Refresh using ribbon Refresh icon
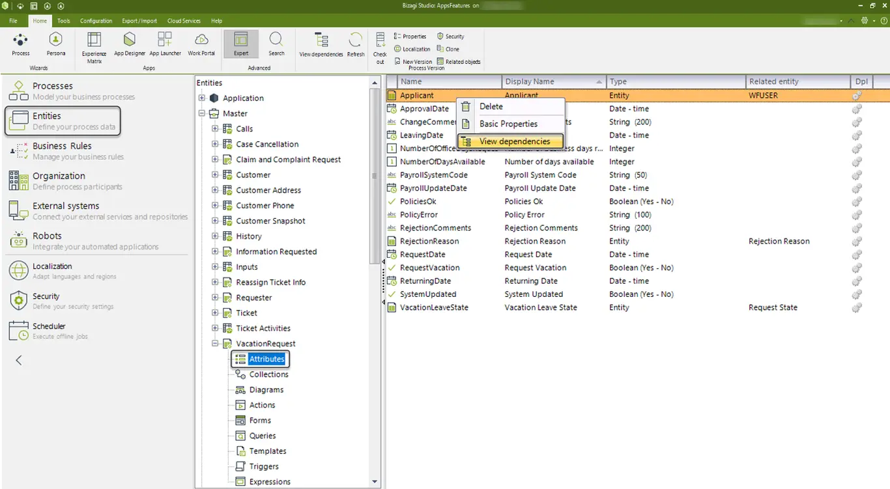This screenshot has width=890, height=489. (356, 44)
